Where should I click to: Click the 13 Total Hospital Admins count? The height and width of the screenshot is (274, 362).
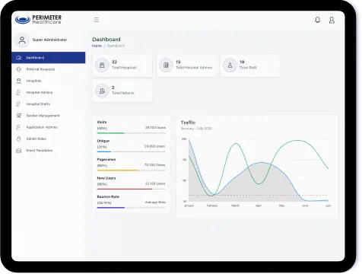click(x=178, y=62)
